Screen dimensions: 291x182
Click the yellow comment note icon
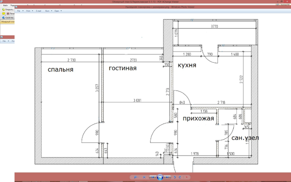pos(3,14)
